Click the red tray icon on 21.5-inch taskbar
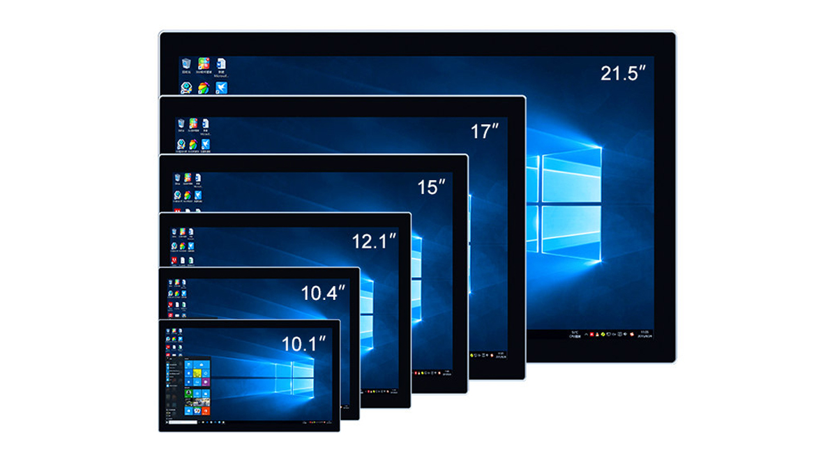The image size is (837, 459). (593, 334)
